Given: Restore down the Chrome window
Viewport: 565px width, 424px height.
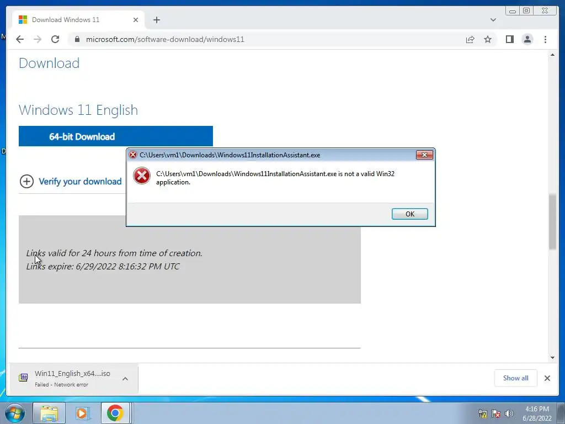Looking at the screenshot, I should 526,11.
